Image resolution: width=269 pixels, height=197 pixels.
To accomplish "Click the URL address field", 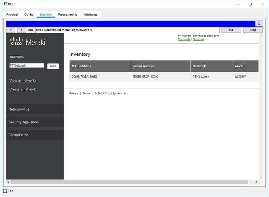I will pos(127,30).
